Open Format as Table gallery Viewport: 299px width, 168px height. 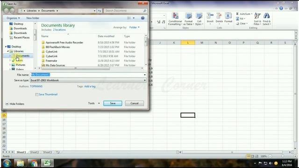coord(188,19)
